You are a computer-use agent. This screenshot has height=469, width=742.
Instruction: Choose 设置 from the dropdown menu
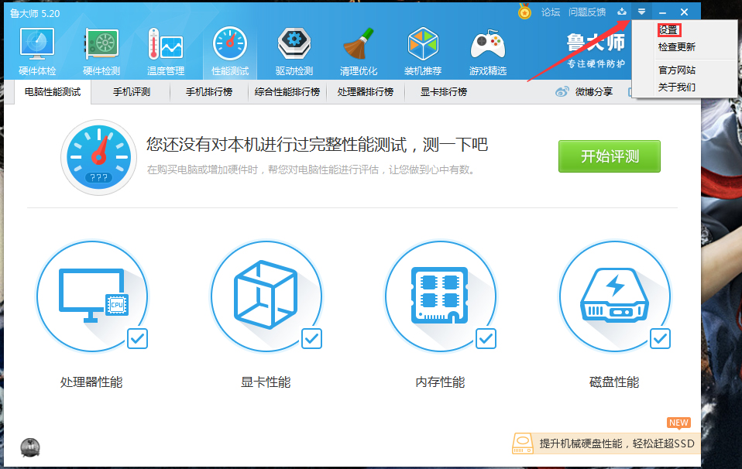click(x=670, y=29)
